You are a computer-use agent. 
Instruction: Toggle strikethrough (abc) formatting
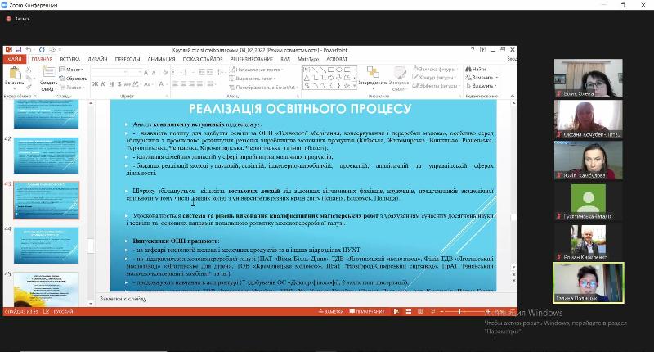(x=128, y=84)
